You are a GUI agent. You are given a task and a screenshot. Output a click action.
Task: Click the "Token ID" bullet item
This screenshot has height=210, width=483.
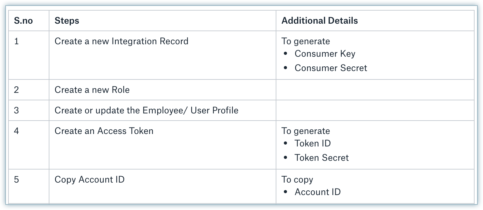coord(313,143)
